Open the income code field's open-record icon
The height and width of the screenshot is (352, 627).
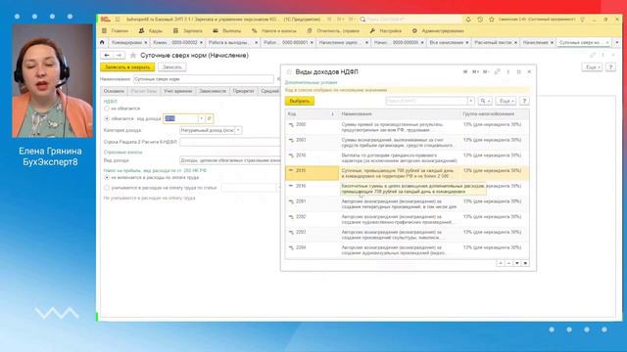pos(209,118)
